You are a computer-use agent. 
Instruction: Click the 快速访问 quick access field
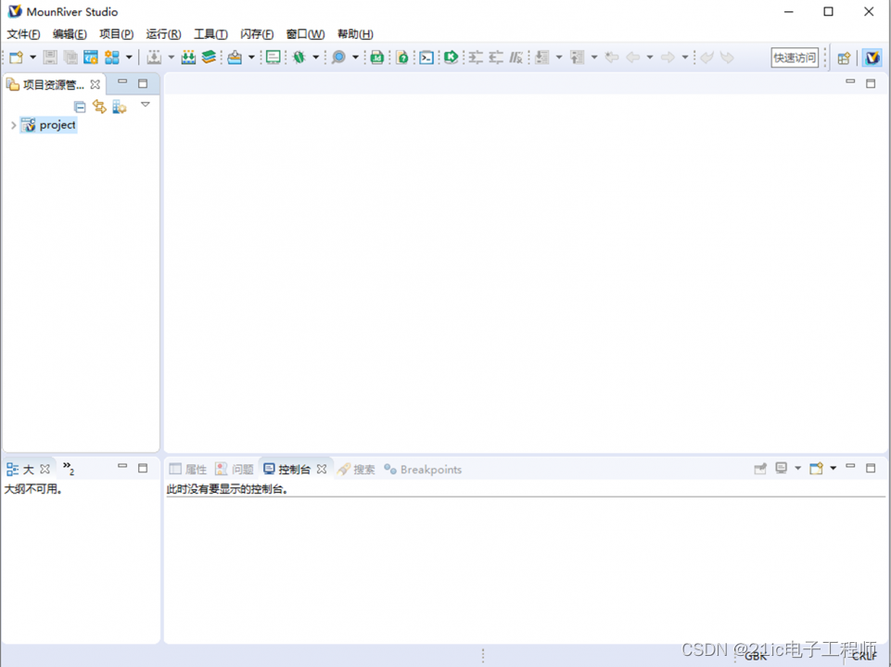[795, 58]
